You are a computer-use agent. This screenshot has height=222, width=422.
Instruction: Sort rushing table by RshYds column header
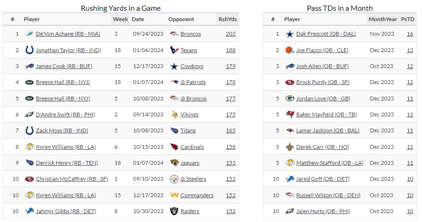227,19
